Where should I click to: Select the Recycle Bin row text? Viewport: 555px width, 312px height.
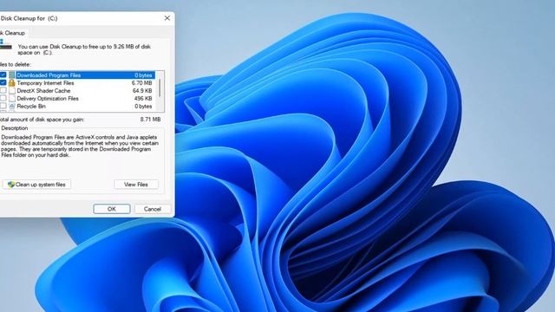pos(31,106)
